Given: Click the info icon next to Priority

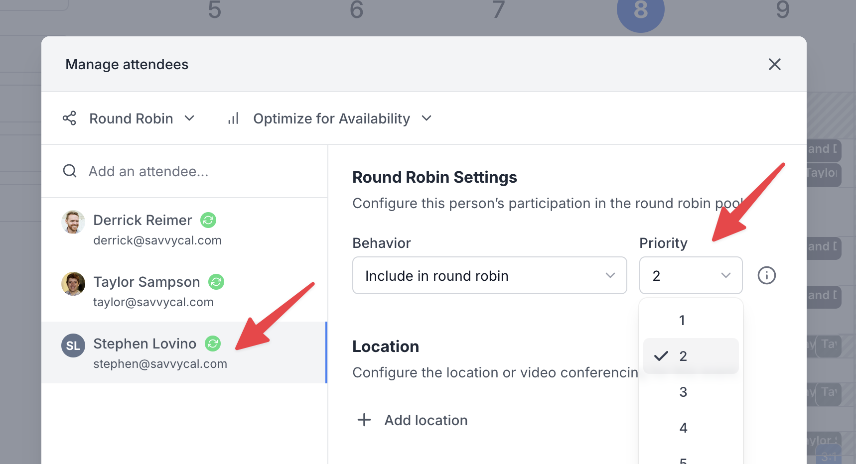Looking at the screenshot, I should [766, 275].
